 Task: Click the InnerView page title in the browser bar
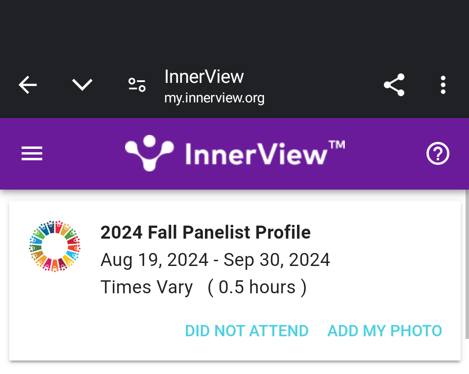pos(204,77)
